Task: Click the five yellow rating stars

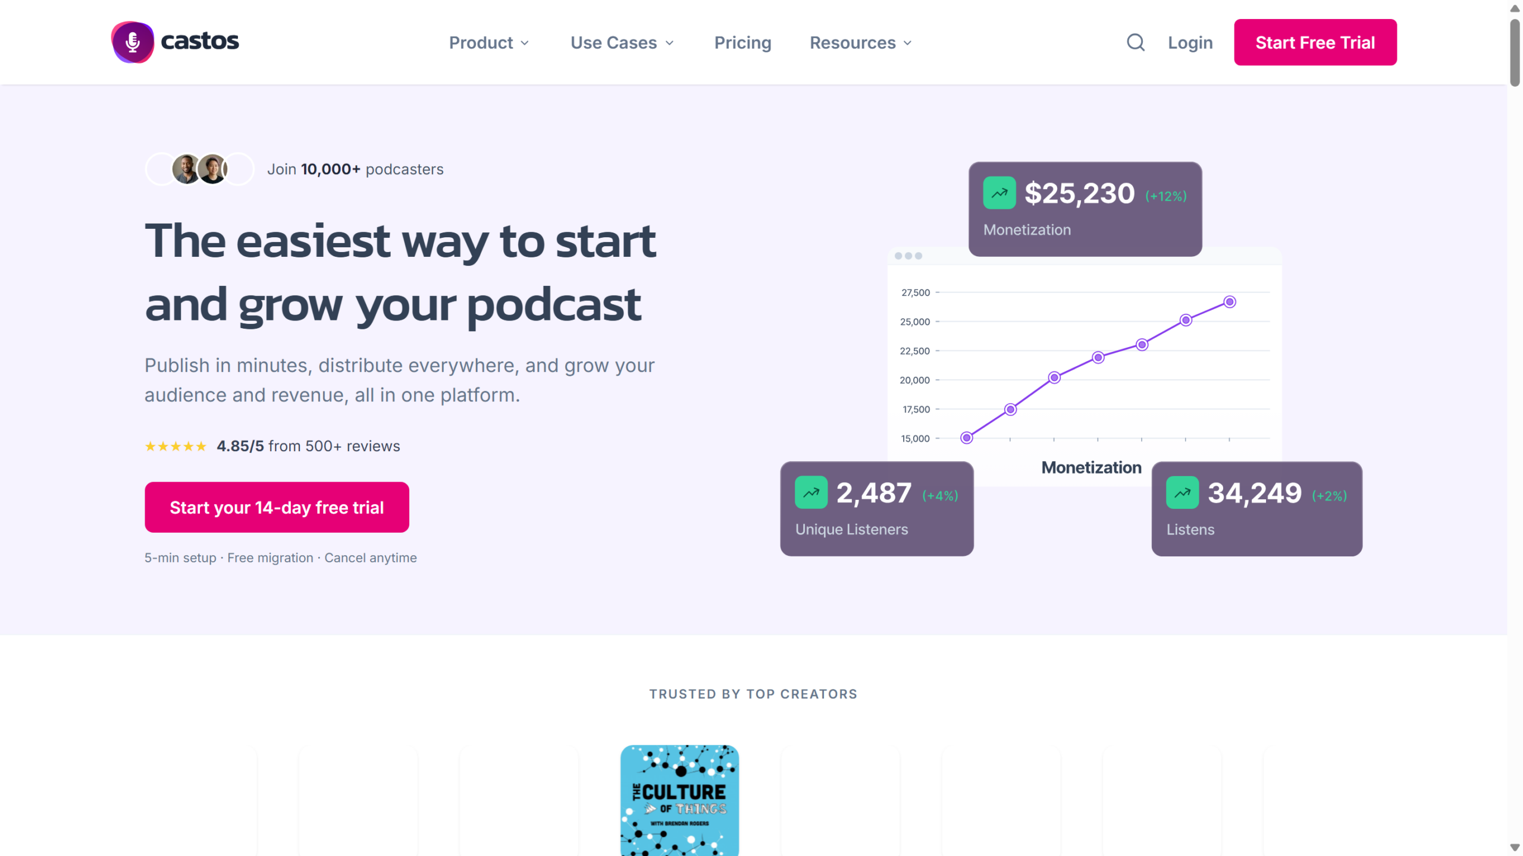Action: 176,446
